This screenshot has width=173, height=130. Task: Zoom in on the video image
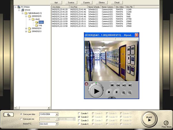[x=124, y=92]
